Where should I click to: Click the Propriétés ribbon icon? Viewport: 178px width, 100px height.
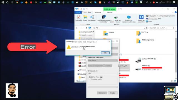tap(79, 18)
